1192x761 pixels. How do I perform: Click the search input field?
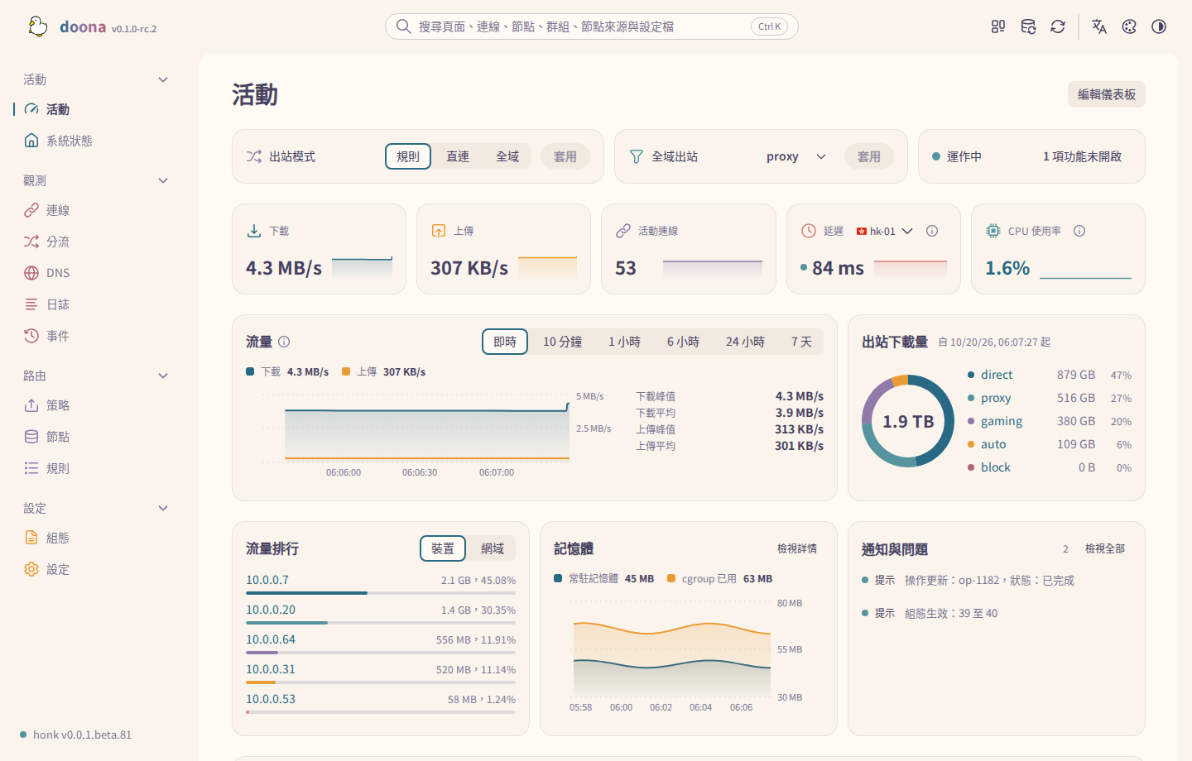[592, 26]
